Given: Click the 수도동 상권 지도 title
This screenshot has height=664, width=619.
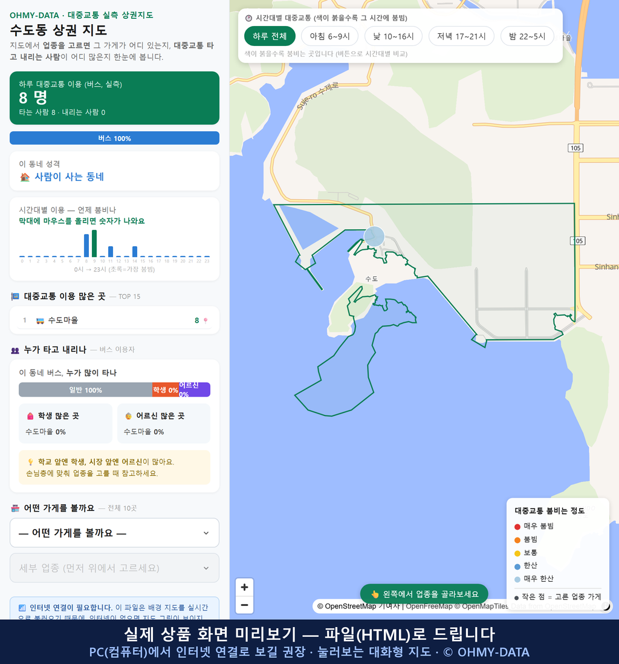Looking at the screenshot, I should click(59, 30).
